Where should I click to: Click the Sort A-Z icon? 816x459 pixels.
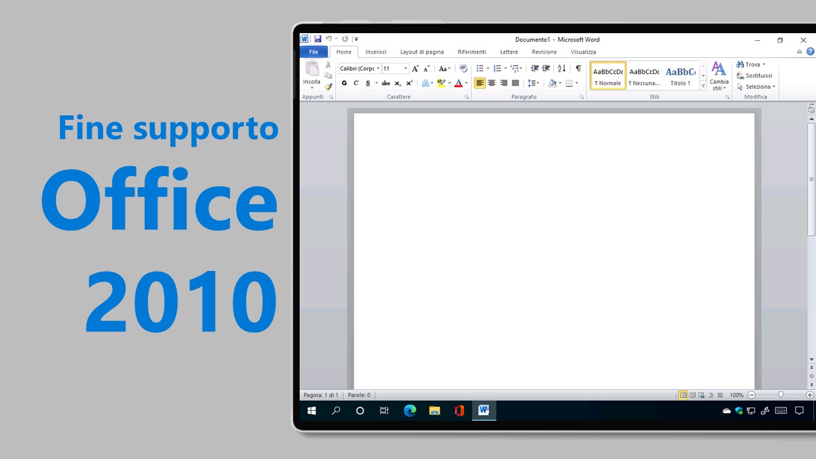pos(562,68)
